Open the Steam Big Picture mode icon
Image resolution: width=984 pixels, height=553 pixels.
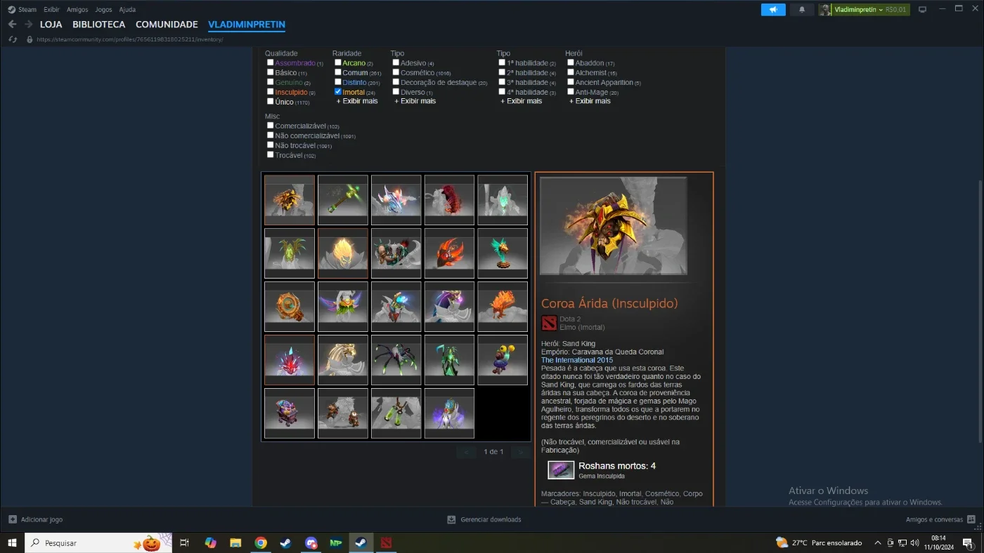coord(923,10)
